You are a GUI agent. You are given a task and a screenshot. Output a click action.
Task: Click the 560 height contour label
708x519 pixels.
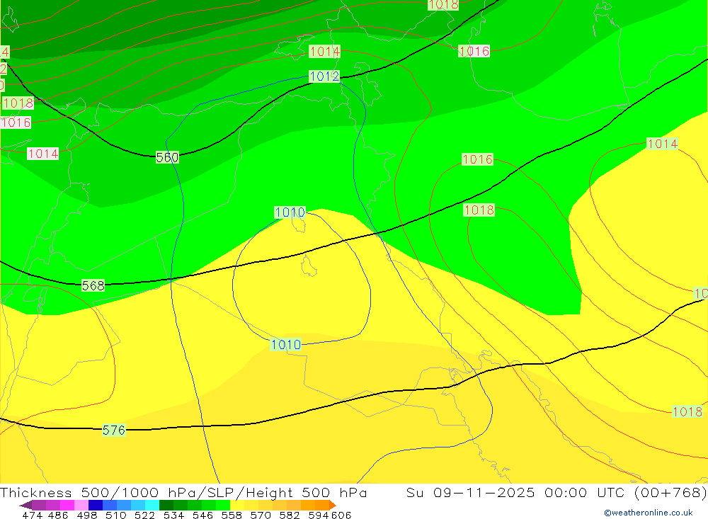point(167,157)
